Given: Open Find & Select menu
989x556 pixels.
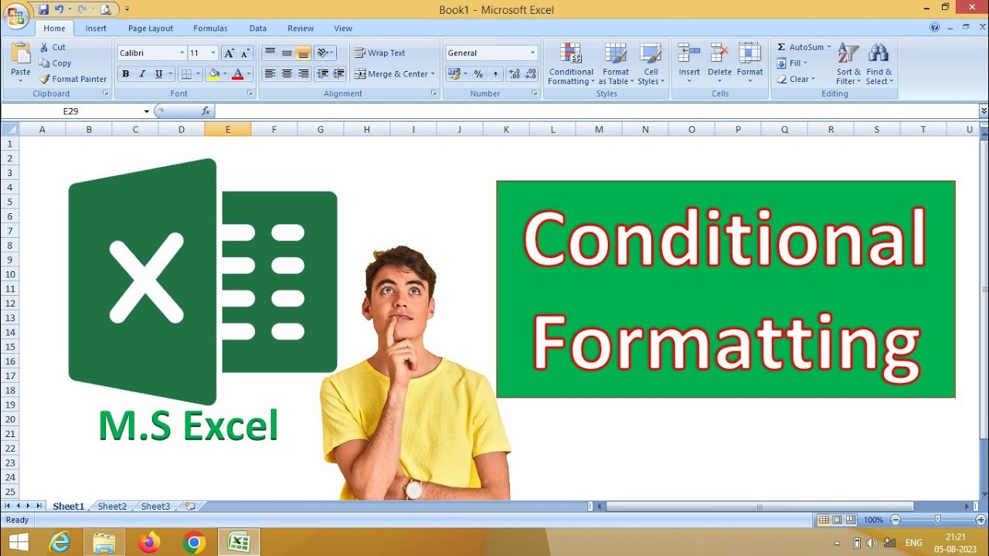Looking at the screenshot, I should [x=879, y=64].
